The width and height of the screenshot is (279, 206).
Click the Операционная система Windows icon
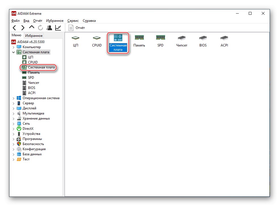click(x=19, y=98)
